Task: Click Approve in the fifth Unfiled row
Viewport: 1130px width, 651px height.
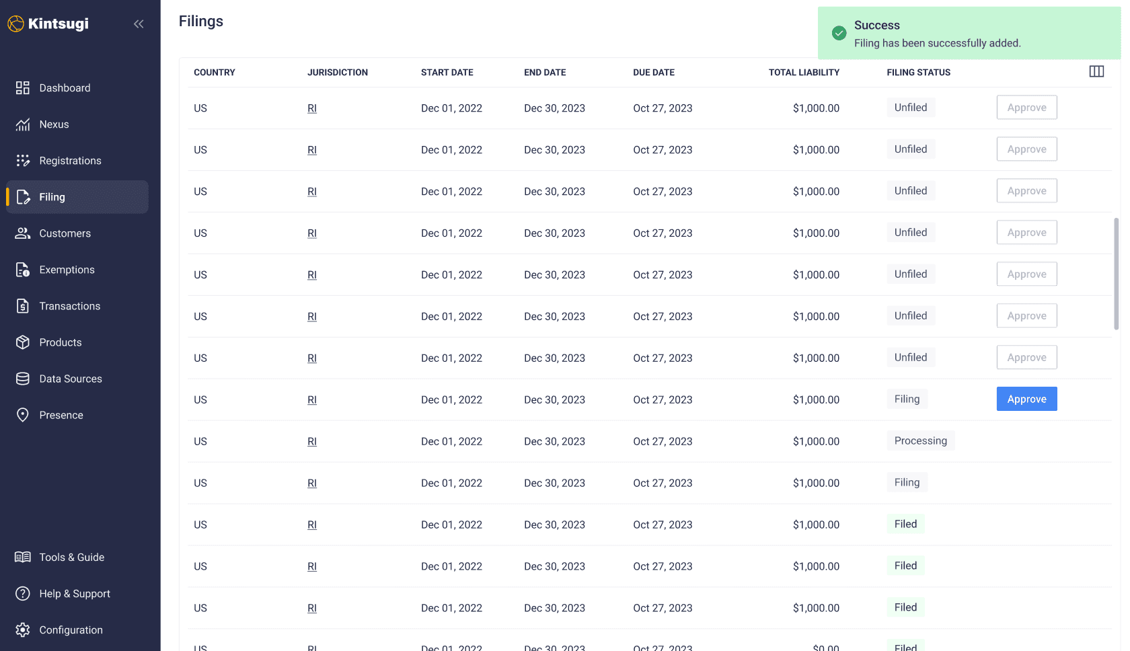Action: point(1026,274)
